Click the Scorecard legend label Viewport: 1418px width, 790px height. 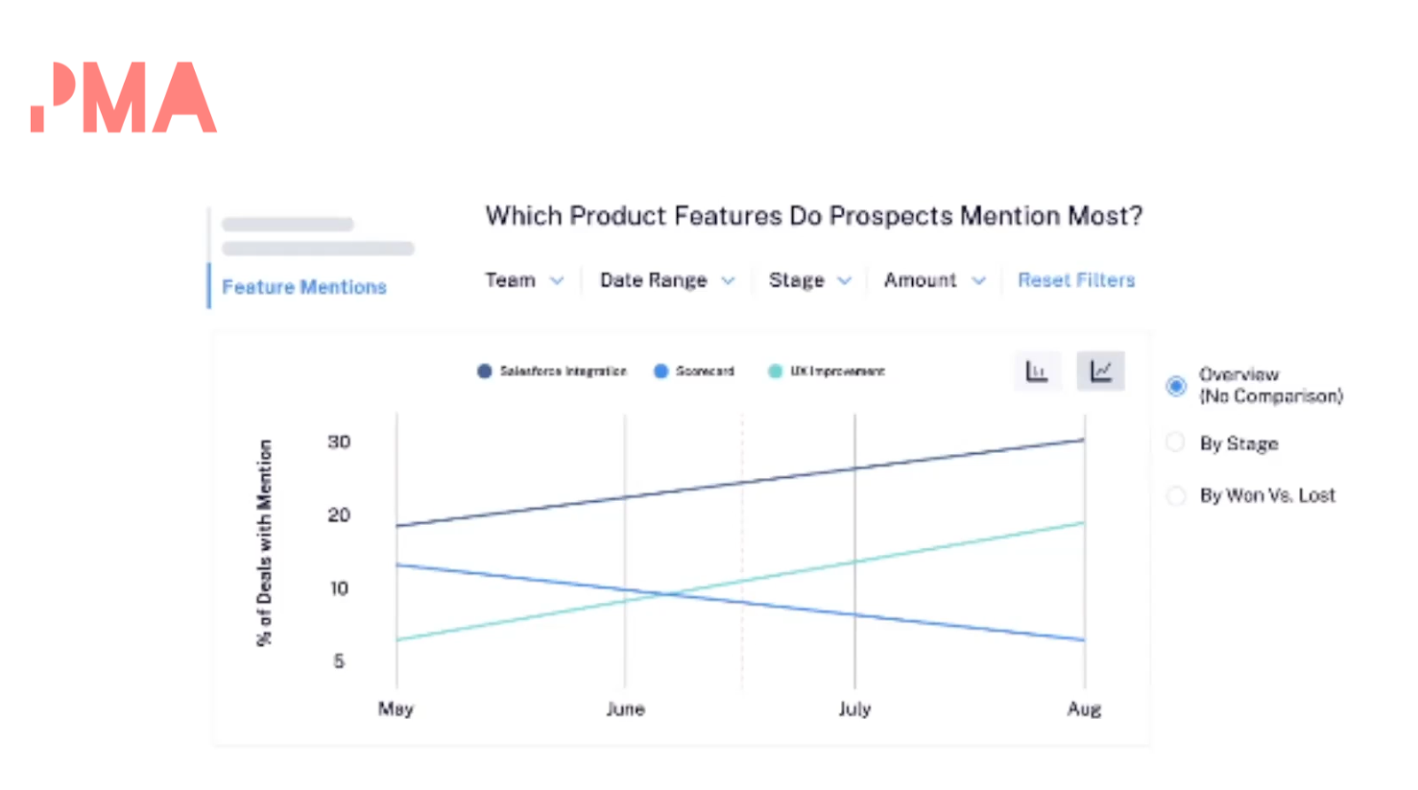(705, 372)
